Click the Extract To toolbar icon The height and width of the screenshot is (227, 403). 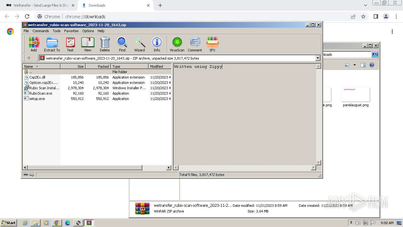(52, 44)
